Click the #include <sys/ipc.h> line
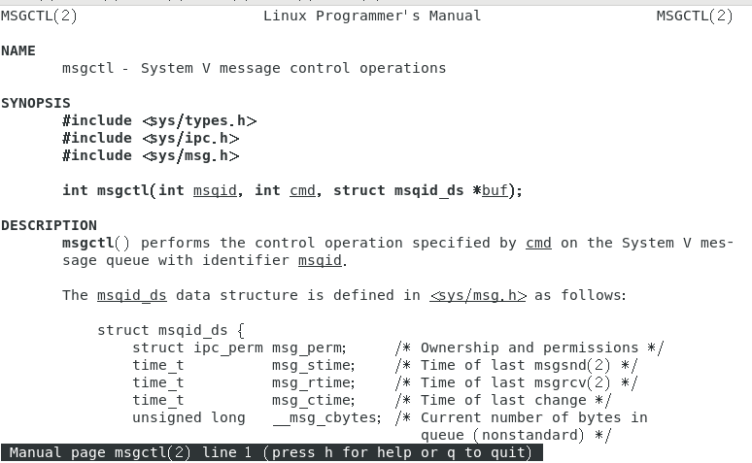The width and height of the screenshot is (752, 463). pyautogui.click(x=151, y=138)
